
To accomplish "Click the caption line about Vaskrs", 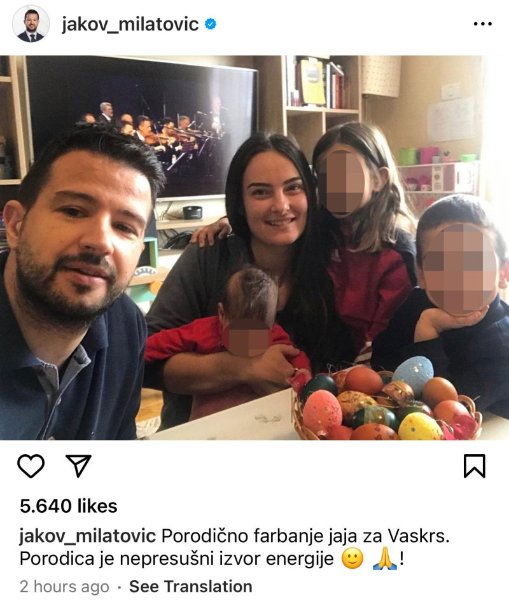I will click(x=305, y=536).
